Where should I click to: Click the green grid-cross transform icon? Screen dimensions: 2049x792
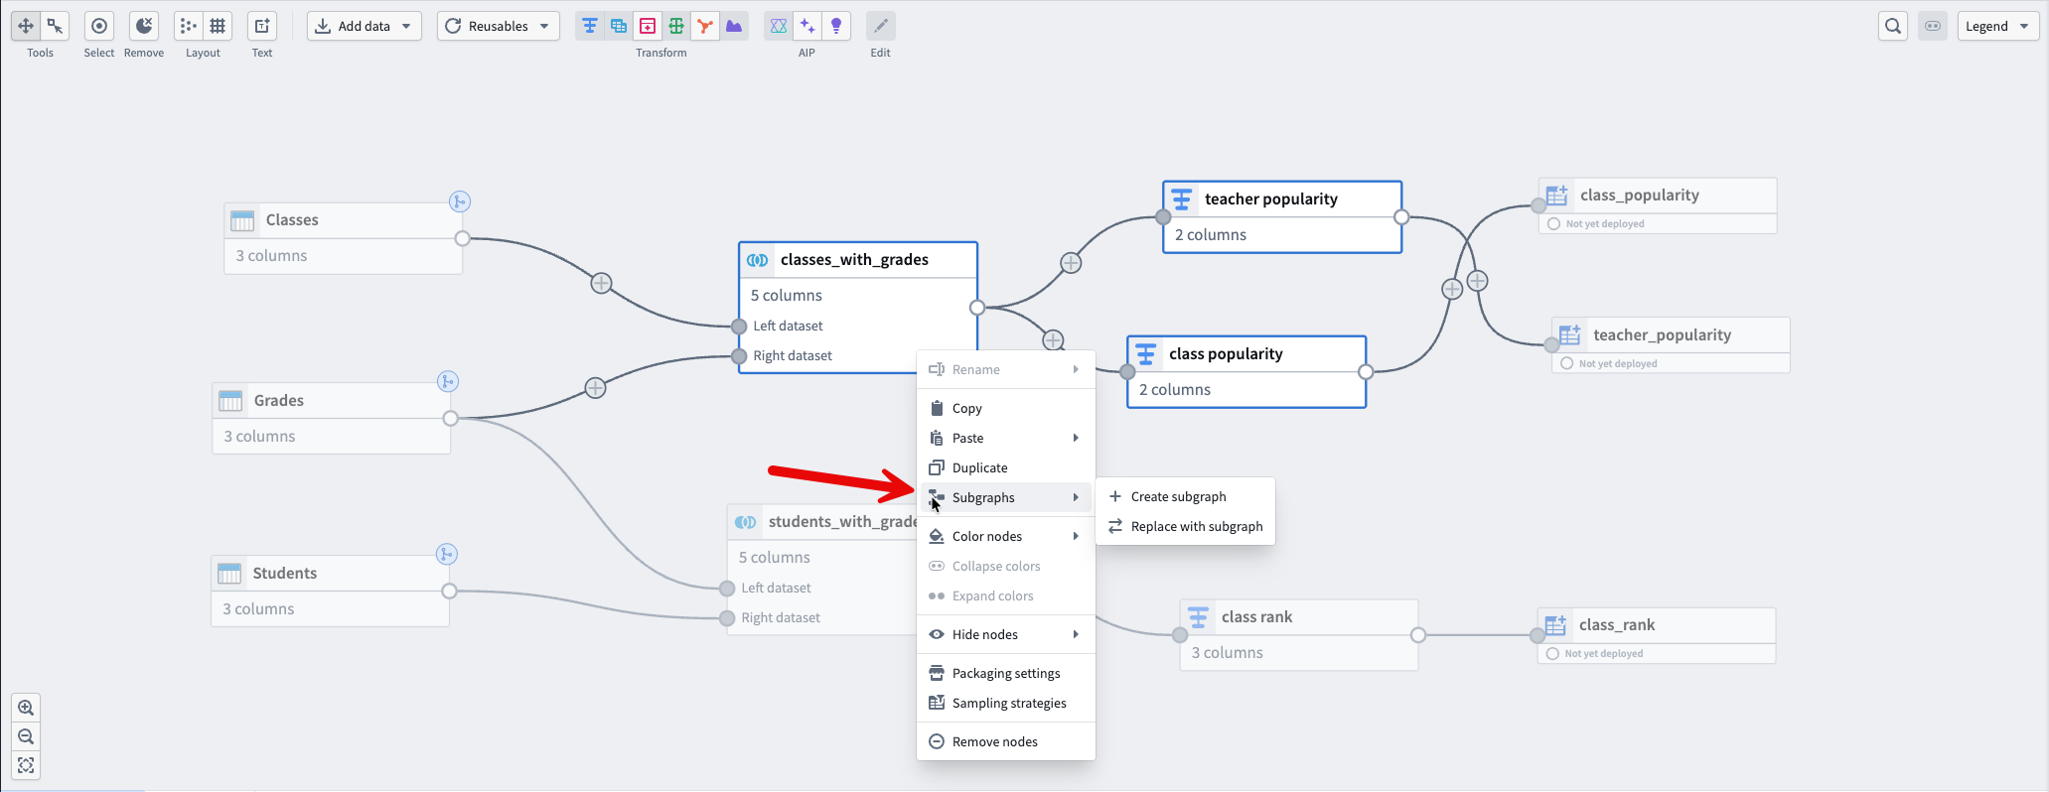(676, 26)
